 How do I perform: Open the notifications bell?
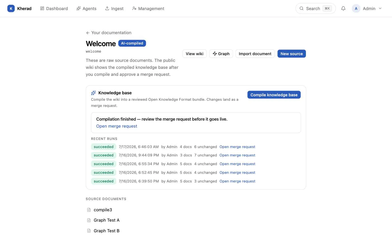[x=343, y=8]
